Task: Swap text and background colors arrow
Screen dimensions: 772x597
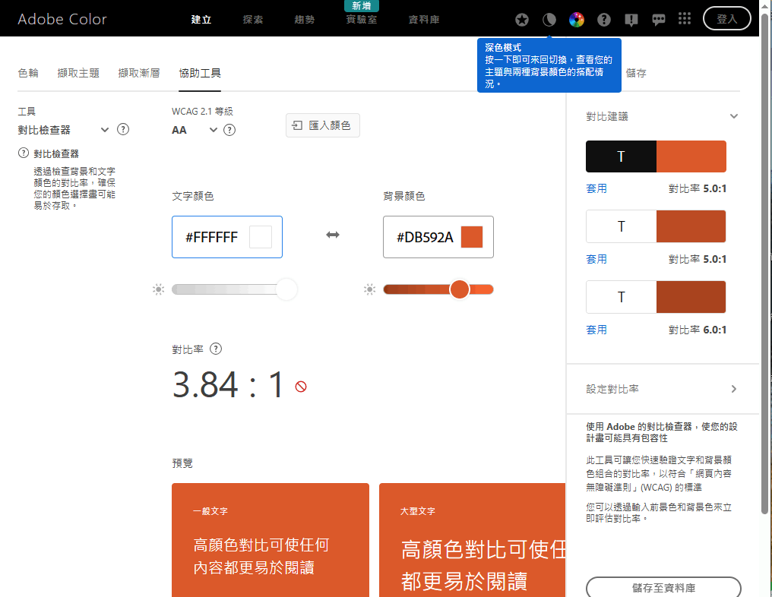Action: coord(333,235)
